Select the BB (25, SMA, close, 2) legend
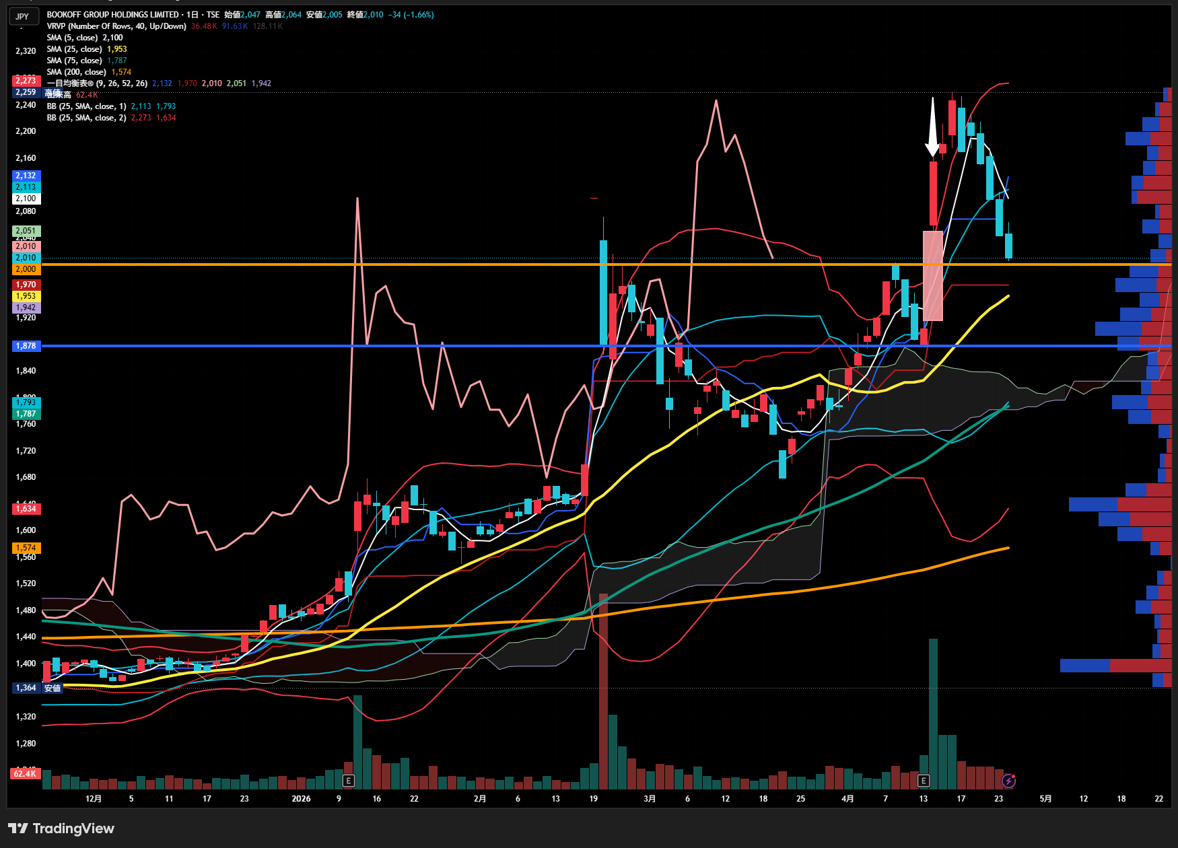The height and width of the screenshot is (848, 1178). pyautogui.click(x=86, y=118)
